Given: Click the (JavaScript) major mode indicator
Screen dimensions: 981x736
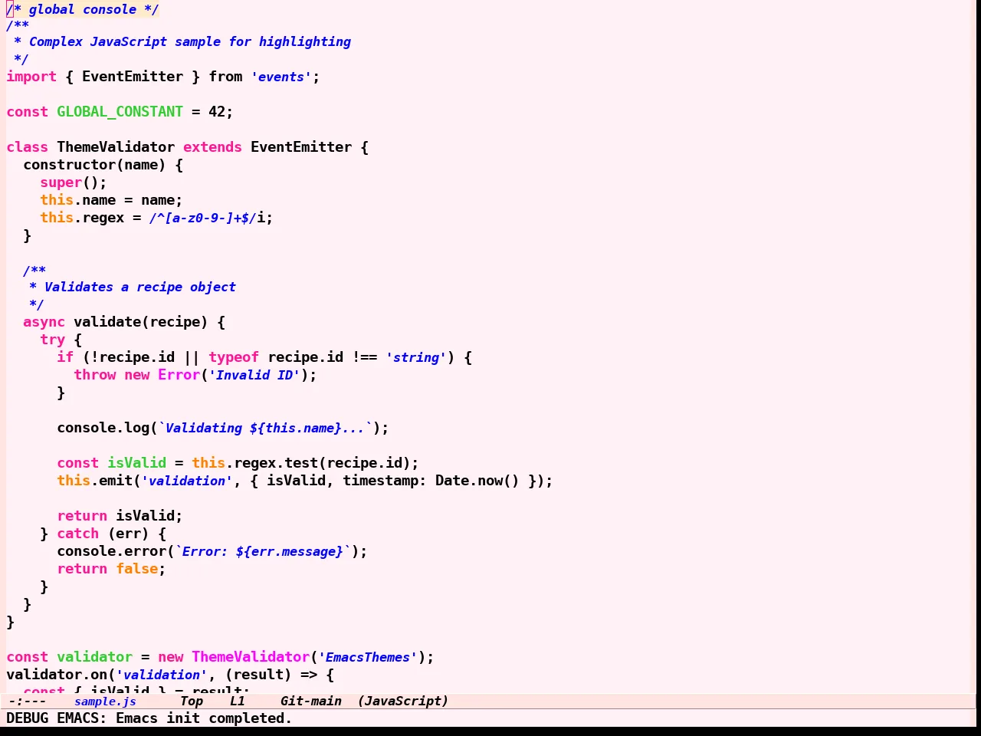Looking at the screenshot, I should point(402,701).
